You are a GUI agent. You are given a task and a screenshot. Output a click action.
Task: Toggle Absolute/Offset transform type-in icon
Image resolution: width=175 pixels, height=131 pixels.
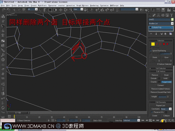[53, 120]
